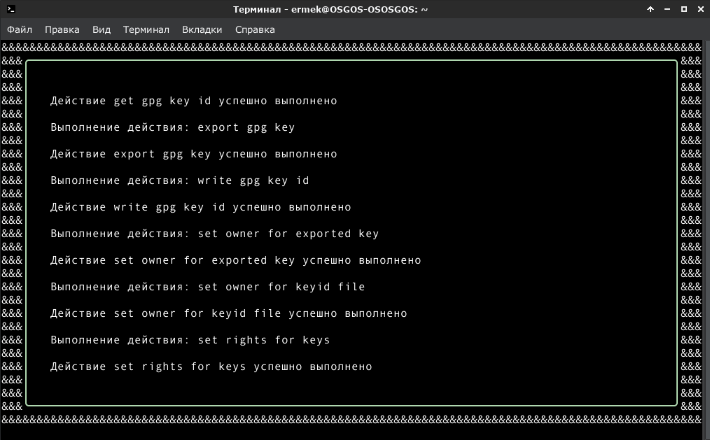The height and width of the screenshot is (440, 710).
Task: Open the Справка menu
Action: coord(255,30)
